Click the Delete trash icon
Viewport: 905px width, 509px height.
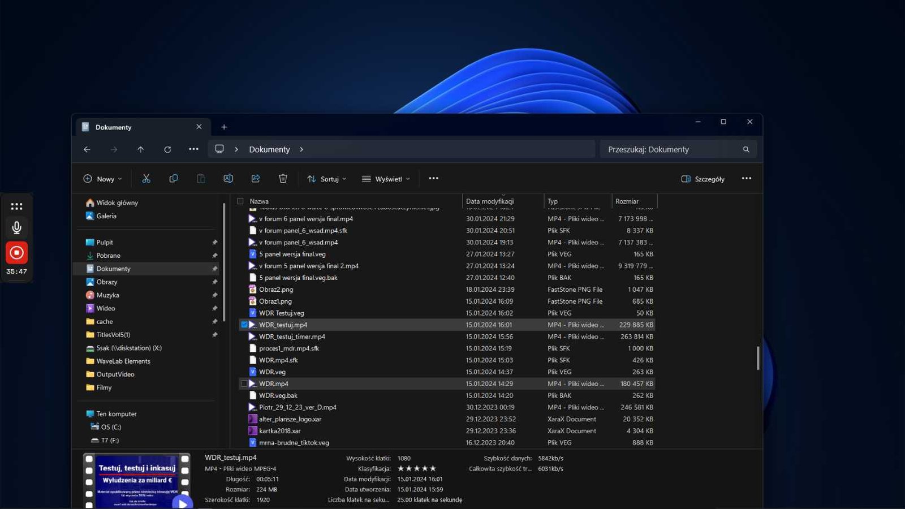click(x=283, y=179)
